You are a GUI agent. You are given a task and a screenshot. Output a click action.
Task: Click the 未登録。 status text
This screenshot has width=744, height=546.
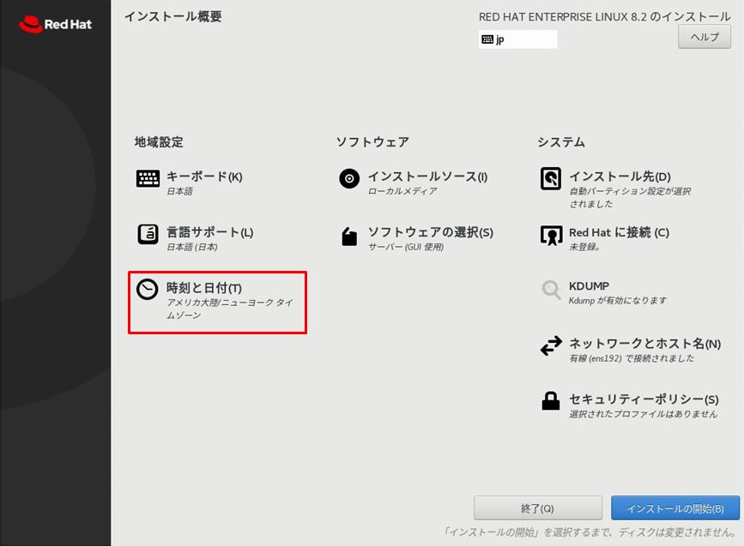[584, 247]
